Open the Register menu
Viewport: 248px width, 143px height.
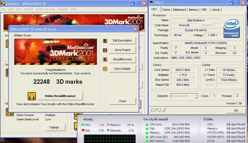[63, 9]
